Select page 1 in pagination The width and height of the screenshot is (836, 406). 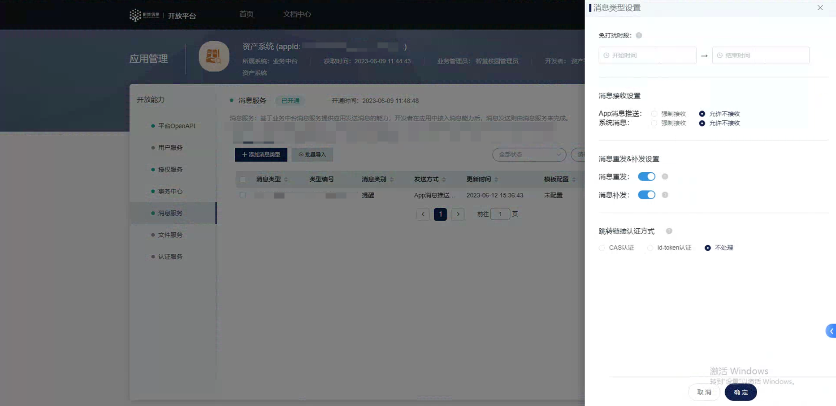point(440,214)
